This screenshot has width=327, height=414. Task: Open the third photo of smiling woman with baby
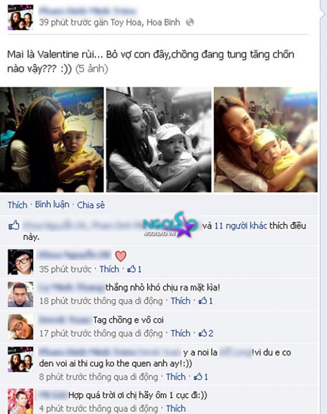point(266,140)
